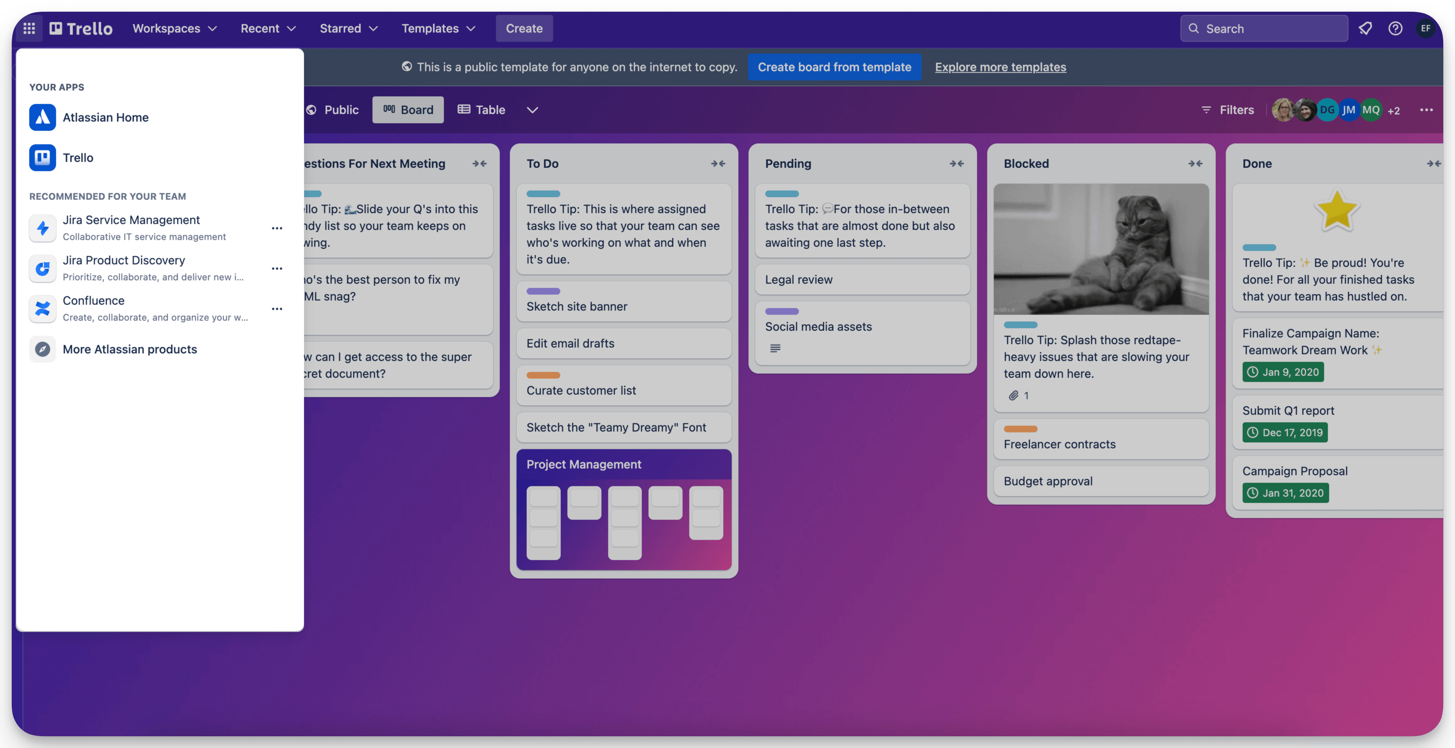
Task: Select Confluence recommendation
Action: (144, 308)
